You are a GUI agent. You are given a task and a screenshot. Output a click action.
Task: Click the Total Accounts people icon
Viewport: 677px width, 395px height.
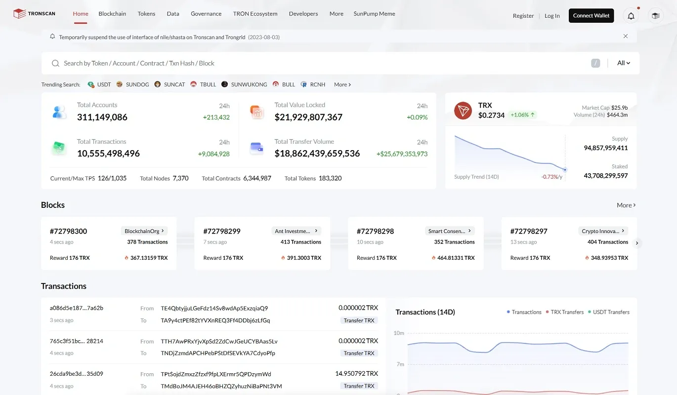click(x=60, y=112)
